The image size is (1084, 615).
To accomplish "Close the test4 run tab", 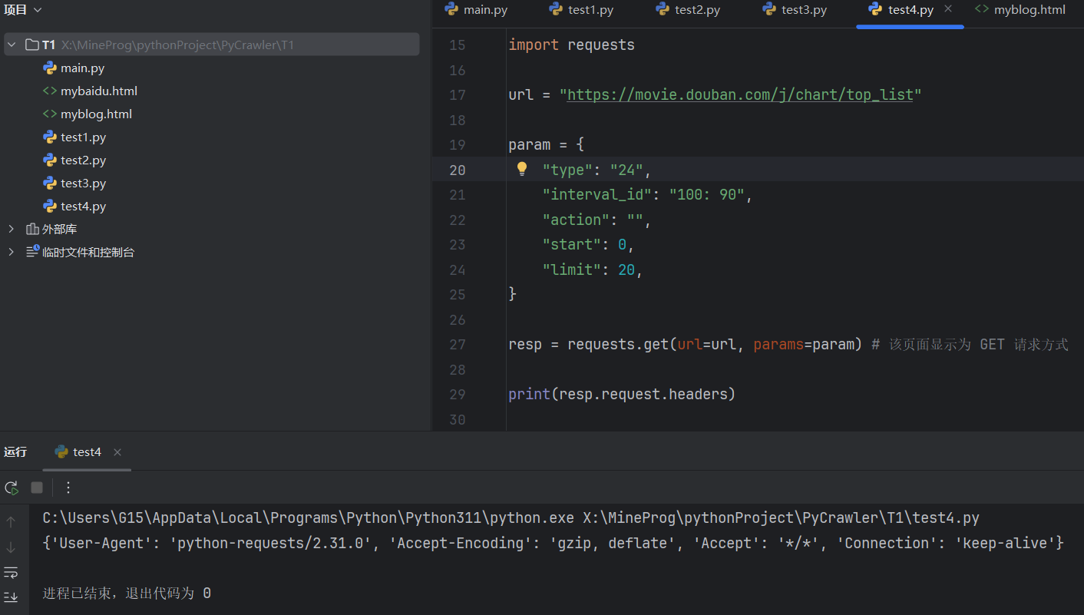I will (117, 452).
